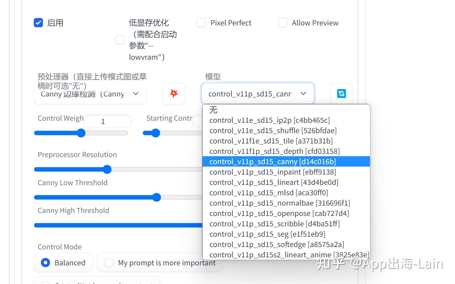The image size is (455, 284).
Task: Refresh the ControlNet model list
Action: [341, 94]
